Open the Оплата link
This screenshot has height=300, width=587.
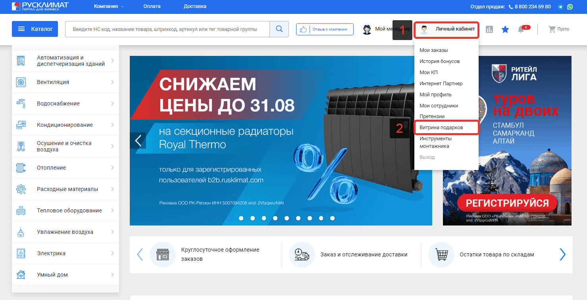coord(152,6)
